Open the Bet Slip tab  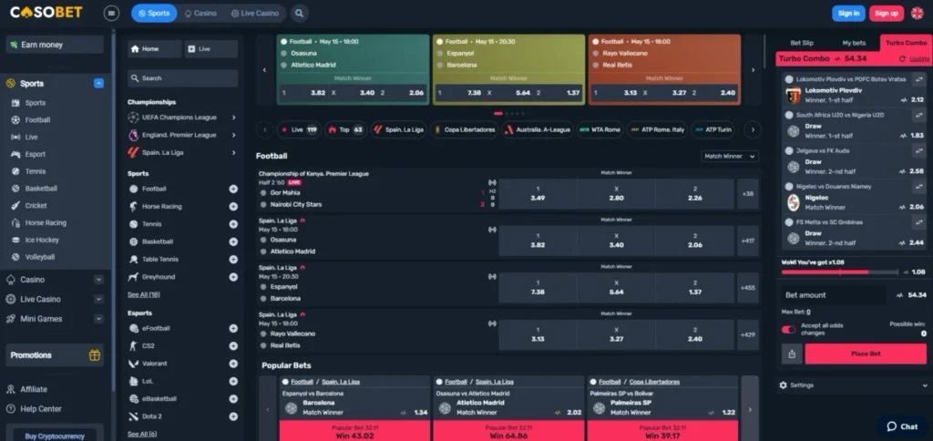pyautogui.click(x=802, y=43)
